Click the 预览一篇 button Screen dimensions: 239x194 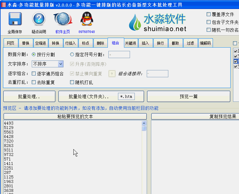click(188, 97)
